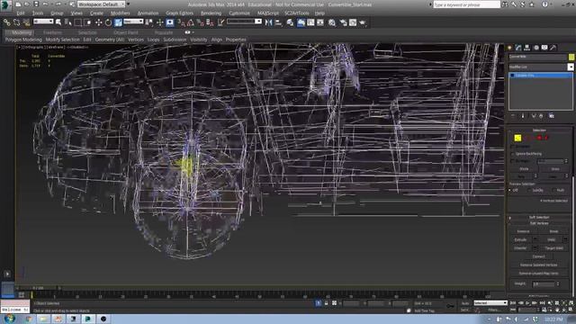Open the Modifiers menu

point(120,13)
